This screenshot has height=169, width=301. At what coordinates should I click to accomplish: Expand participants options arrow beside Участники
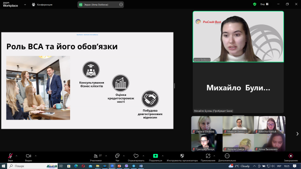coord(106,156)
